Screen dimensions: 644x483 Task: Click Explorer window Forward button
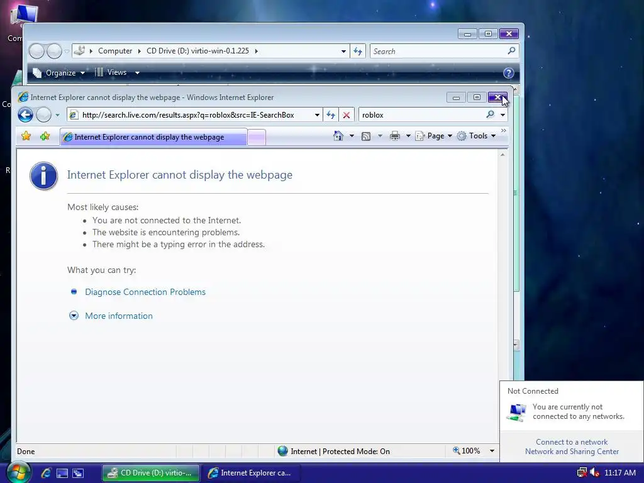pyautogui.click(x=54, y=52)
